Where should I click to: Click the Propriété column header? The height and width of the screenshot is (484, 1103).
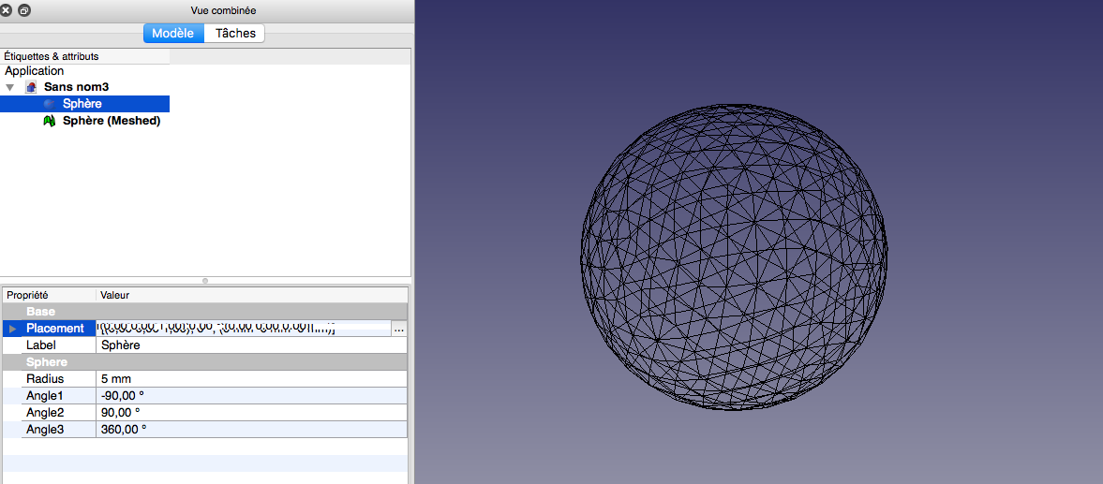(50, 295)
